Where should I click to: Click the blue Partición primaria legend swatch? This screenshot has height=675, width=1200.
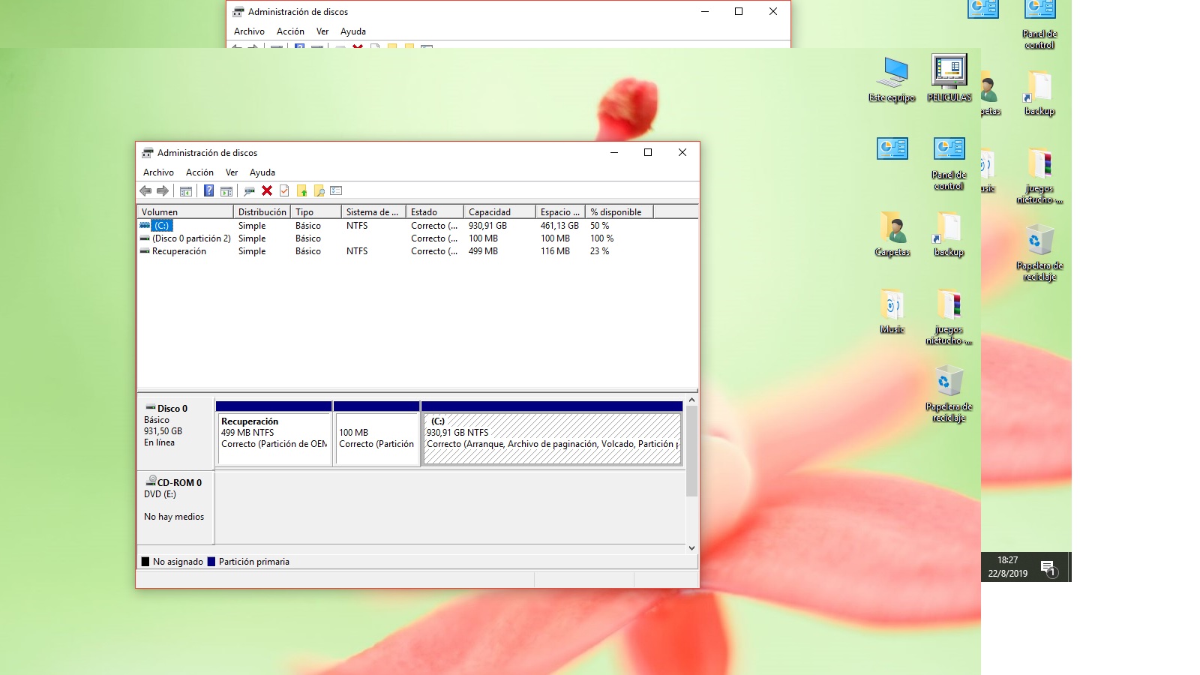tap(211, 562)
